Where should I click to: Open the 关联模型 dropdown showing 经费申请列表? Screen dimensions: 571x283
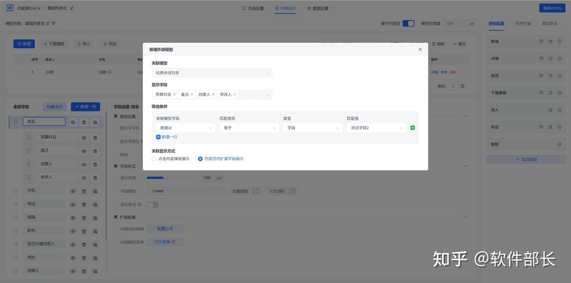212,72
